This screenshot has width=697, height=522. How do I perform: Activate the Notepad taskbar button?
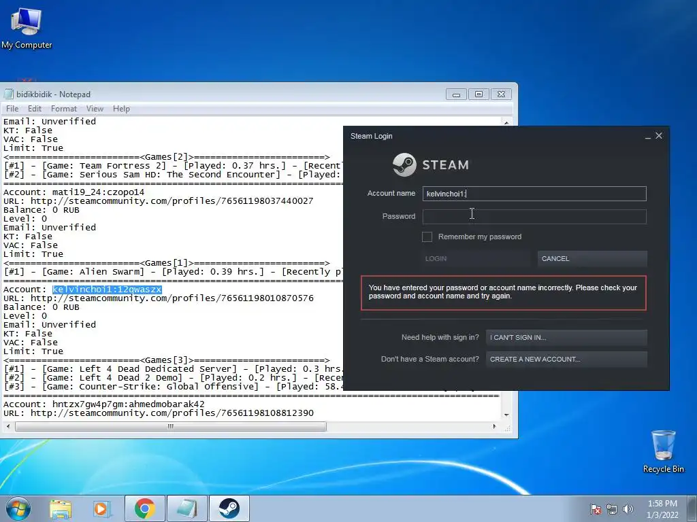(187, 508)
